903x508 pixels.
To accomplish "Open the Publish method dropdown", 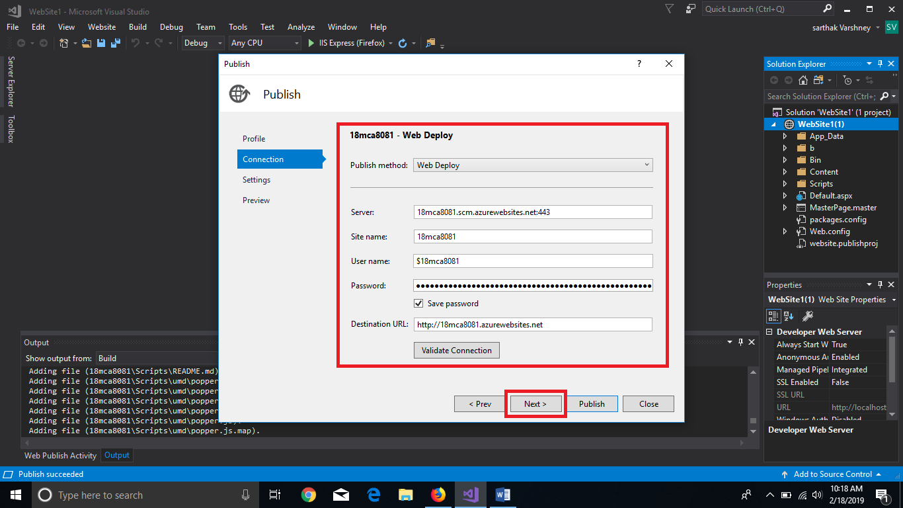I will (x=648, y=165).
